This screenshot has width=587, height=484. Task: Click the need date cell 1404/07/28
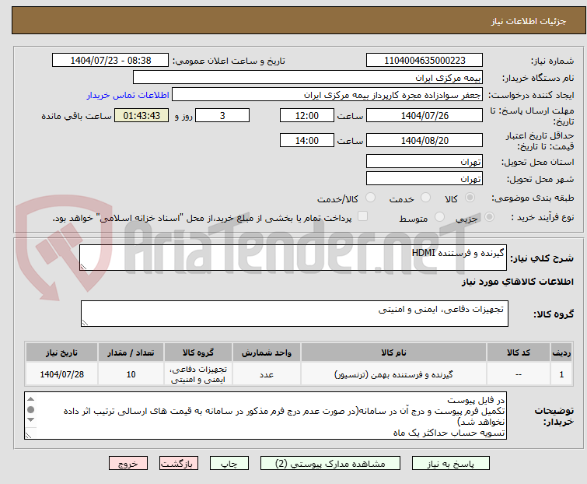click(61, 374)
